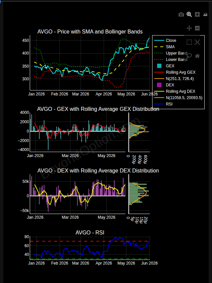The width and height of the screenshot is (212, 283).
Task: Click '50k' tick on DEX chart
Action: pos(25,181)
